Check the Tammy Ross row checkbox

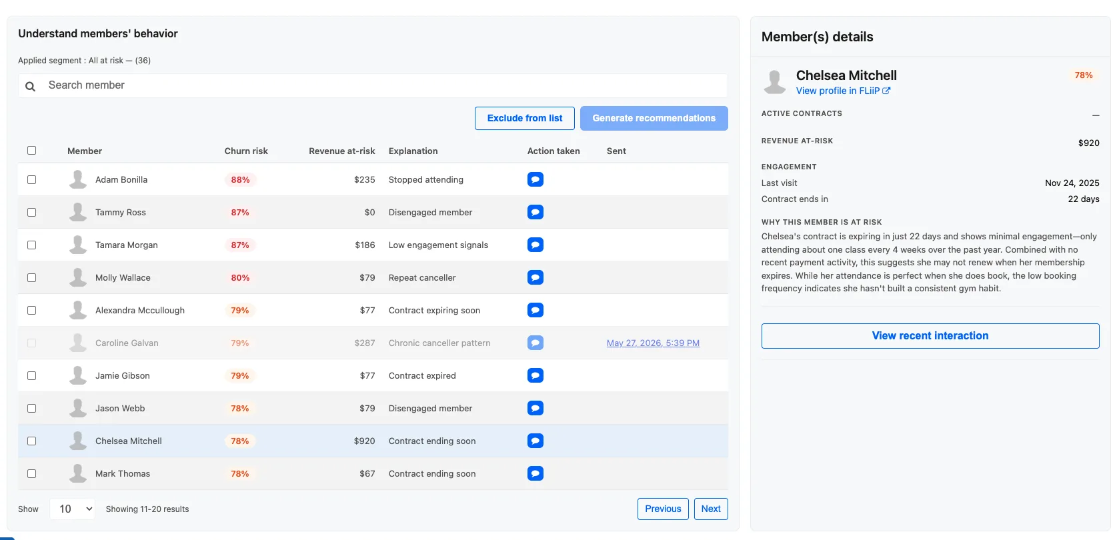pos(31,212)
